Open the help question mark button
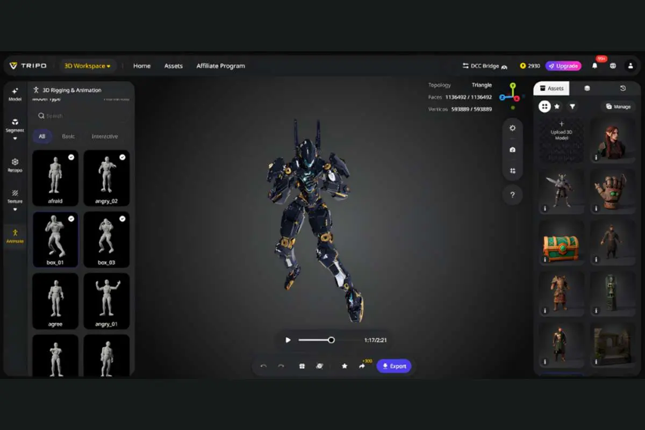The height and width of the screenshot is (430, 645). pyautogui.click(x=513, y=195)
